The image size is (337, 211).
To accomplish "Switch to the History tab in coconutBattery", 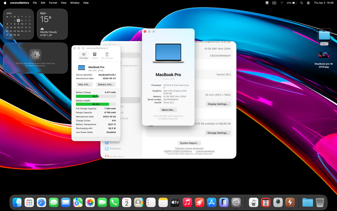I will (x=95, y=55).
